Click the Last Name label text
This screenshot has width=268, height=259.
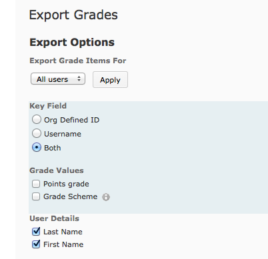tap(63, 232)
